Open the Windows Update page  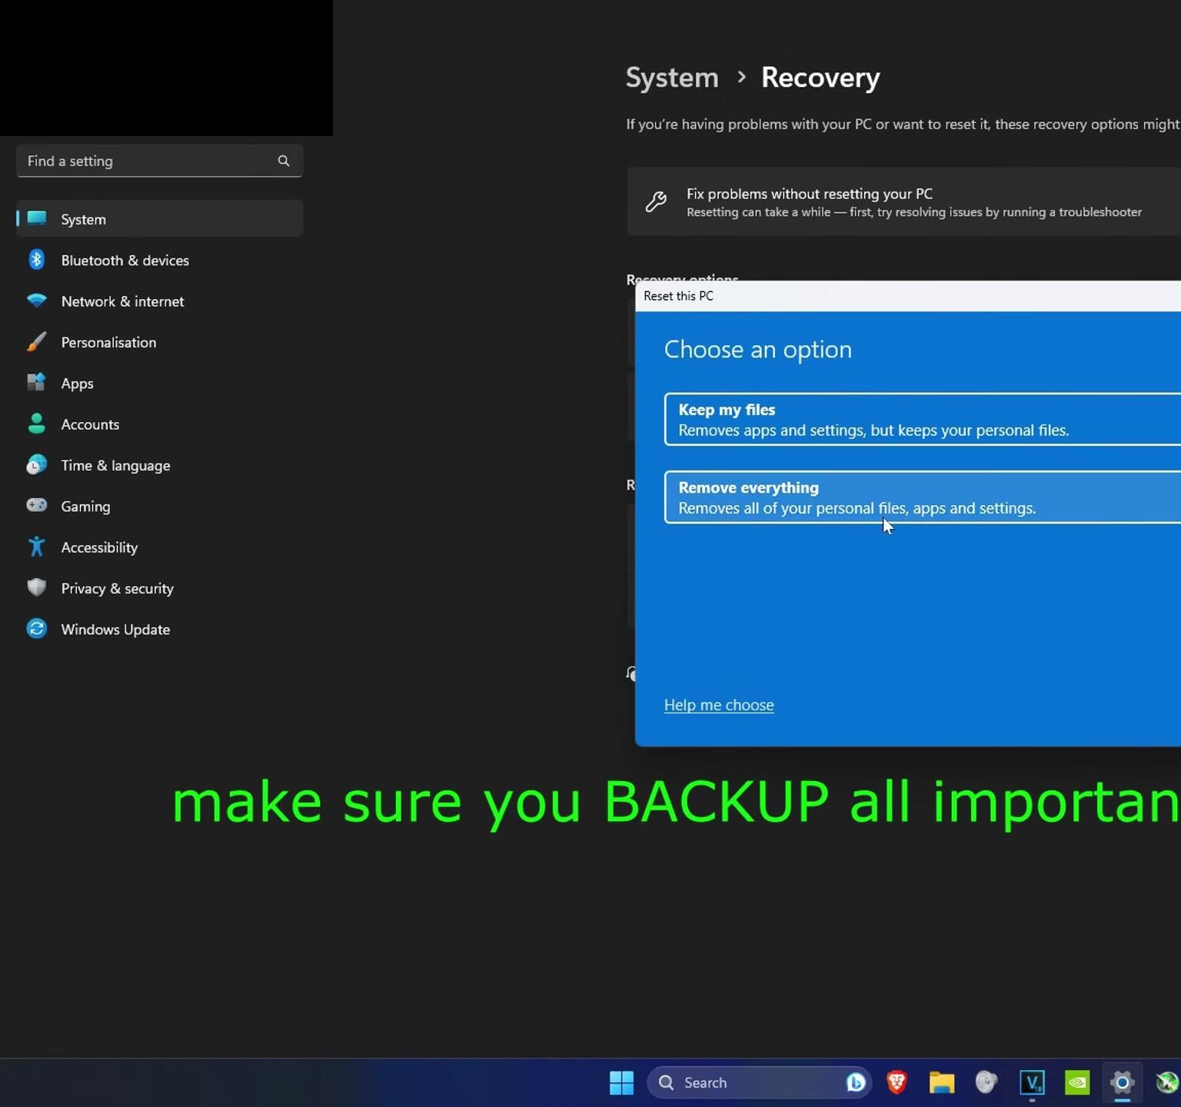[159, 629]
